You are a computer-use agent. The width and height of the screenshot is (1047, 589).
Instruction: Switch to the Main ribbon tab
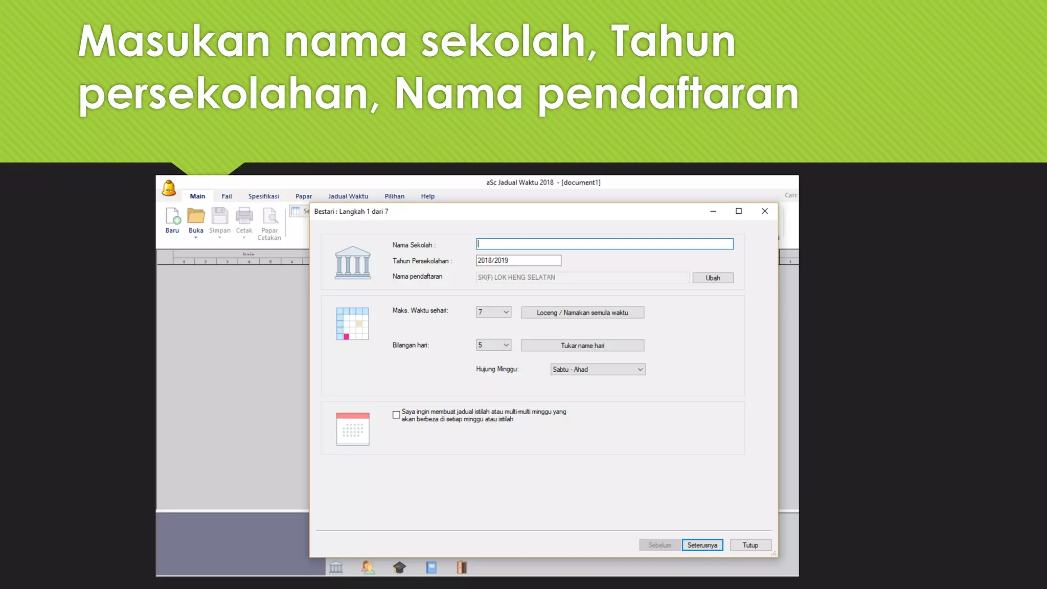[197, 196]
